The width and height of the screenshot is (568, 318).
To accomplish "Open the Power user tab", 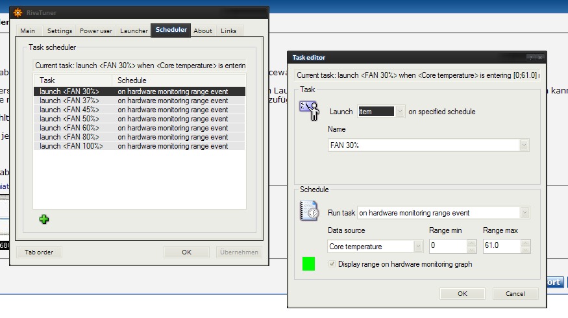I will [x=96, y=31].
